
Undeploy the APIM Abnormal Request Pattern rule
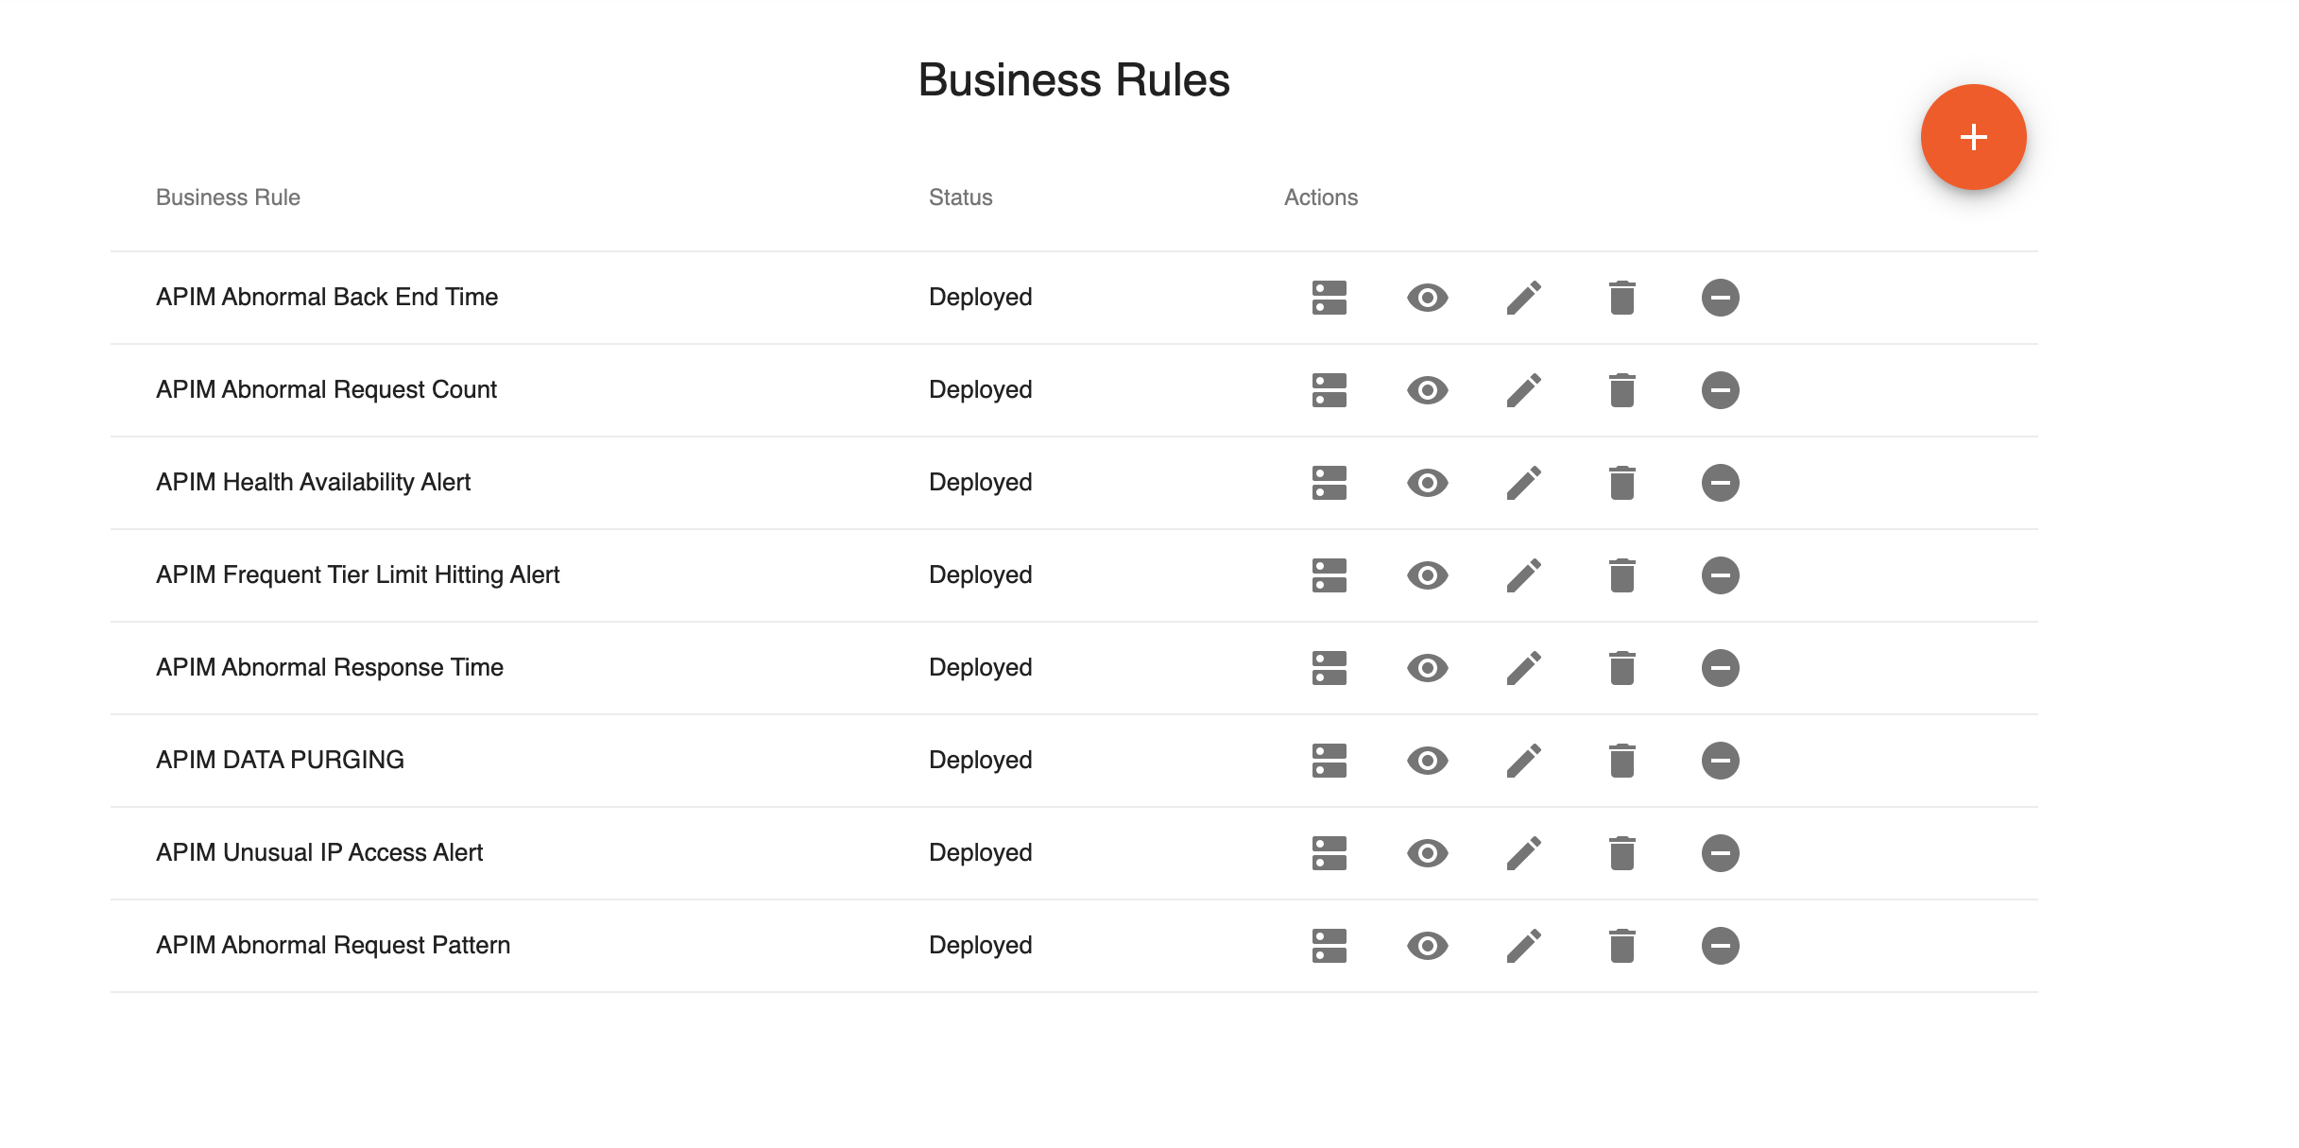[x=1720, y=945]
